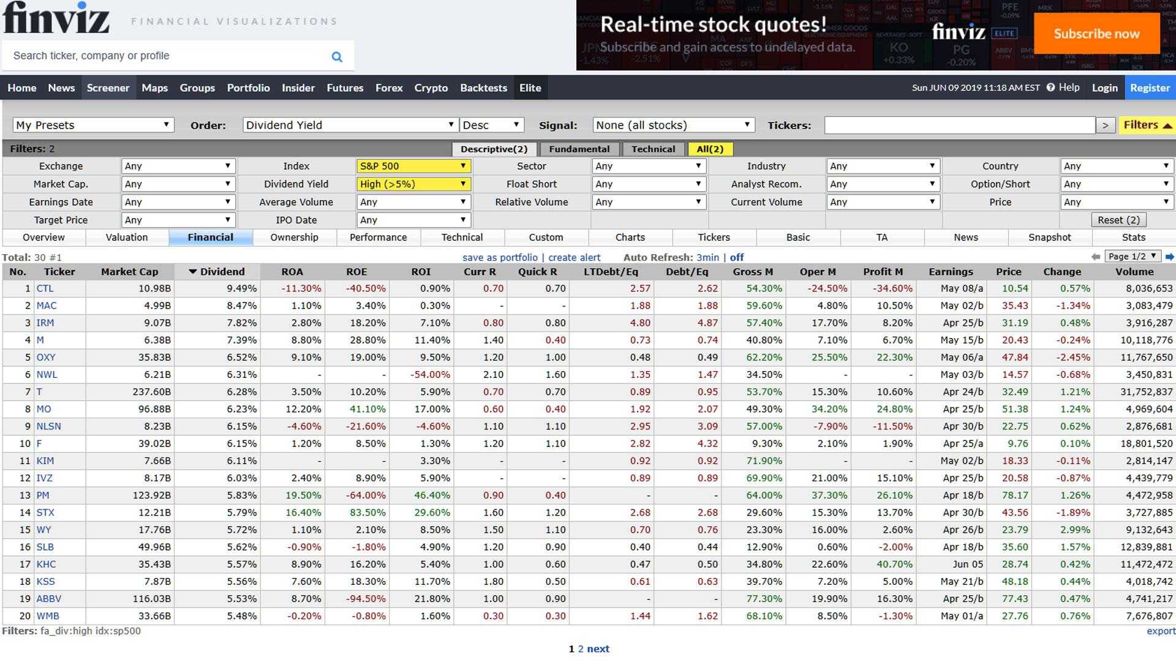
Task: Collapse the Filters yellow toggle
Action: pyautogui.click(x=1147, y=125)
